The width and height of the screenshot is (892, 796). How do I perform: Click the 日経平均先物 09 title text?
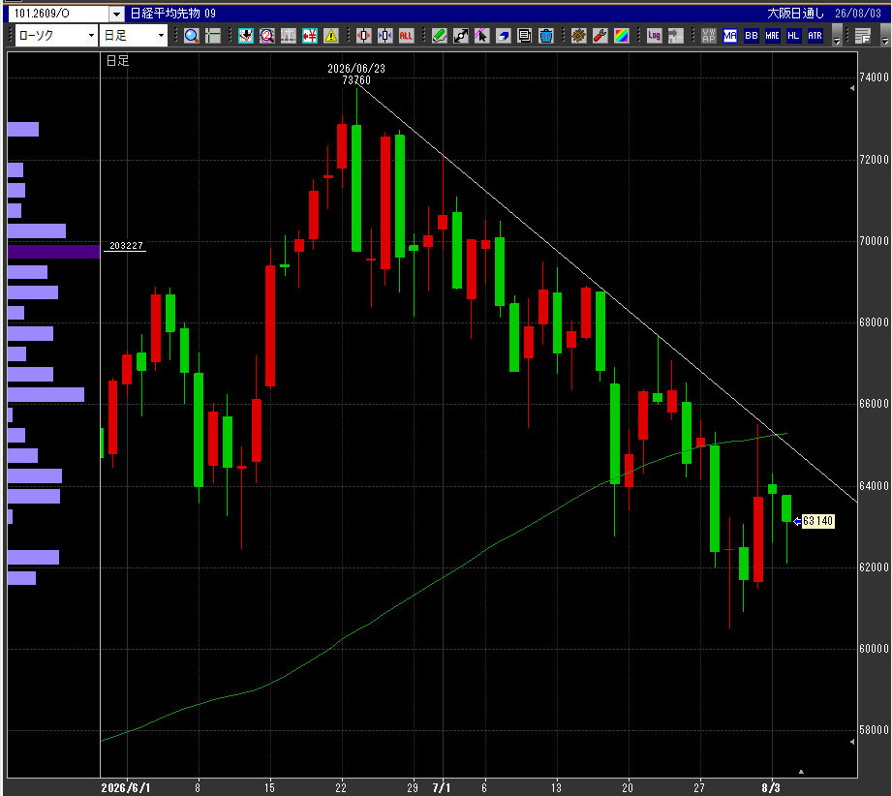coord(173,14)
